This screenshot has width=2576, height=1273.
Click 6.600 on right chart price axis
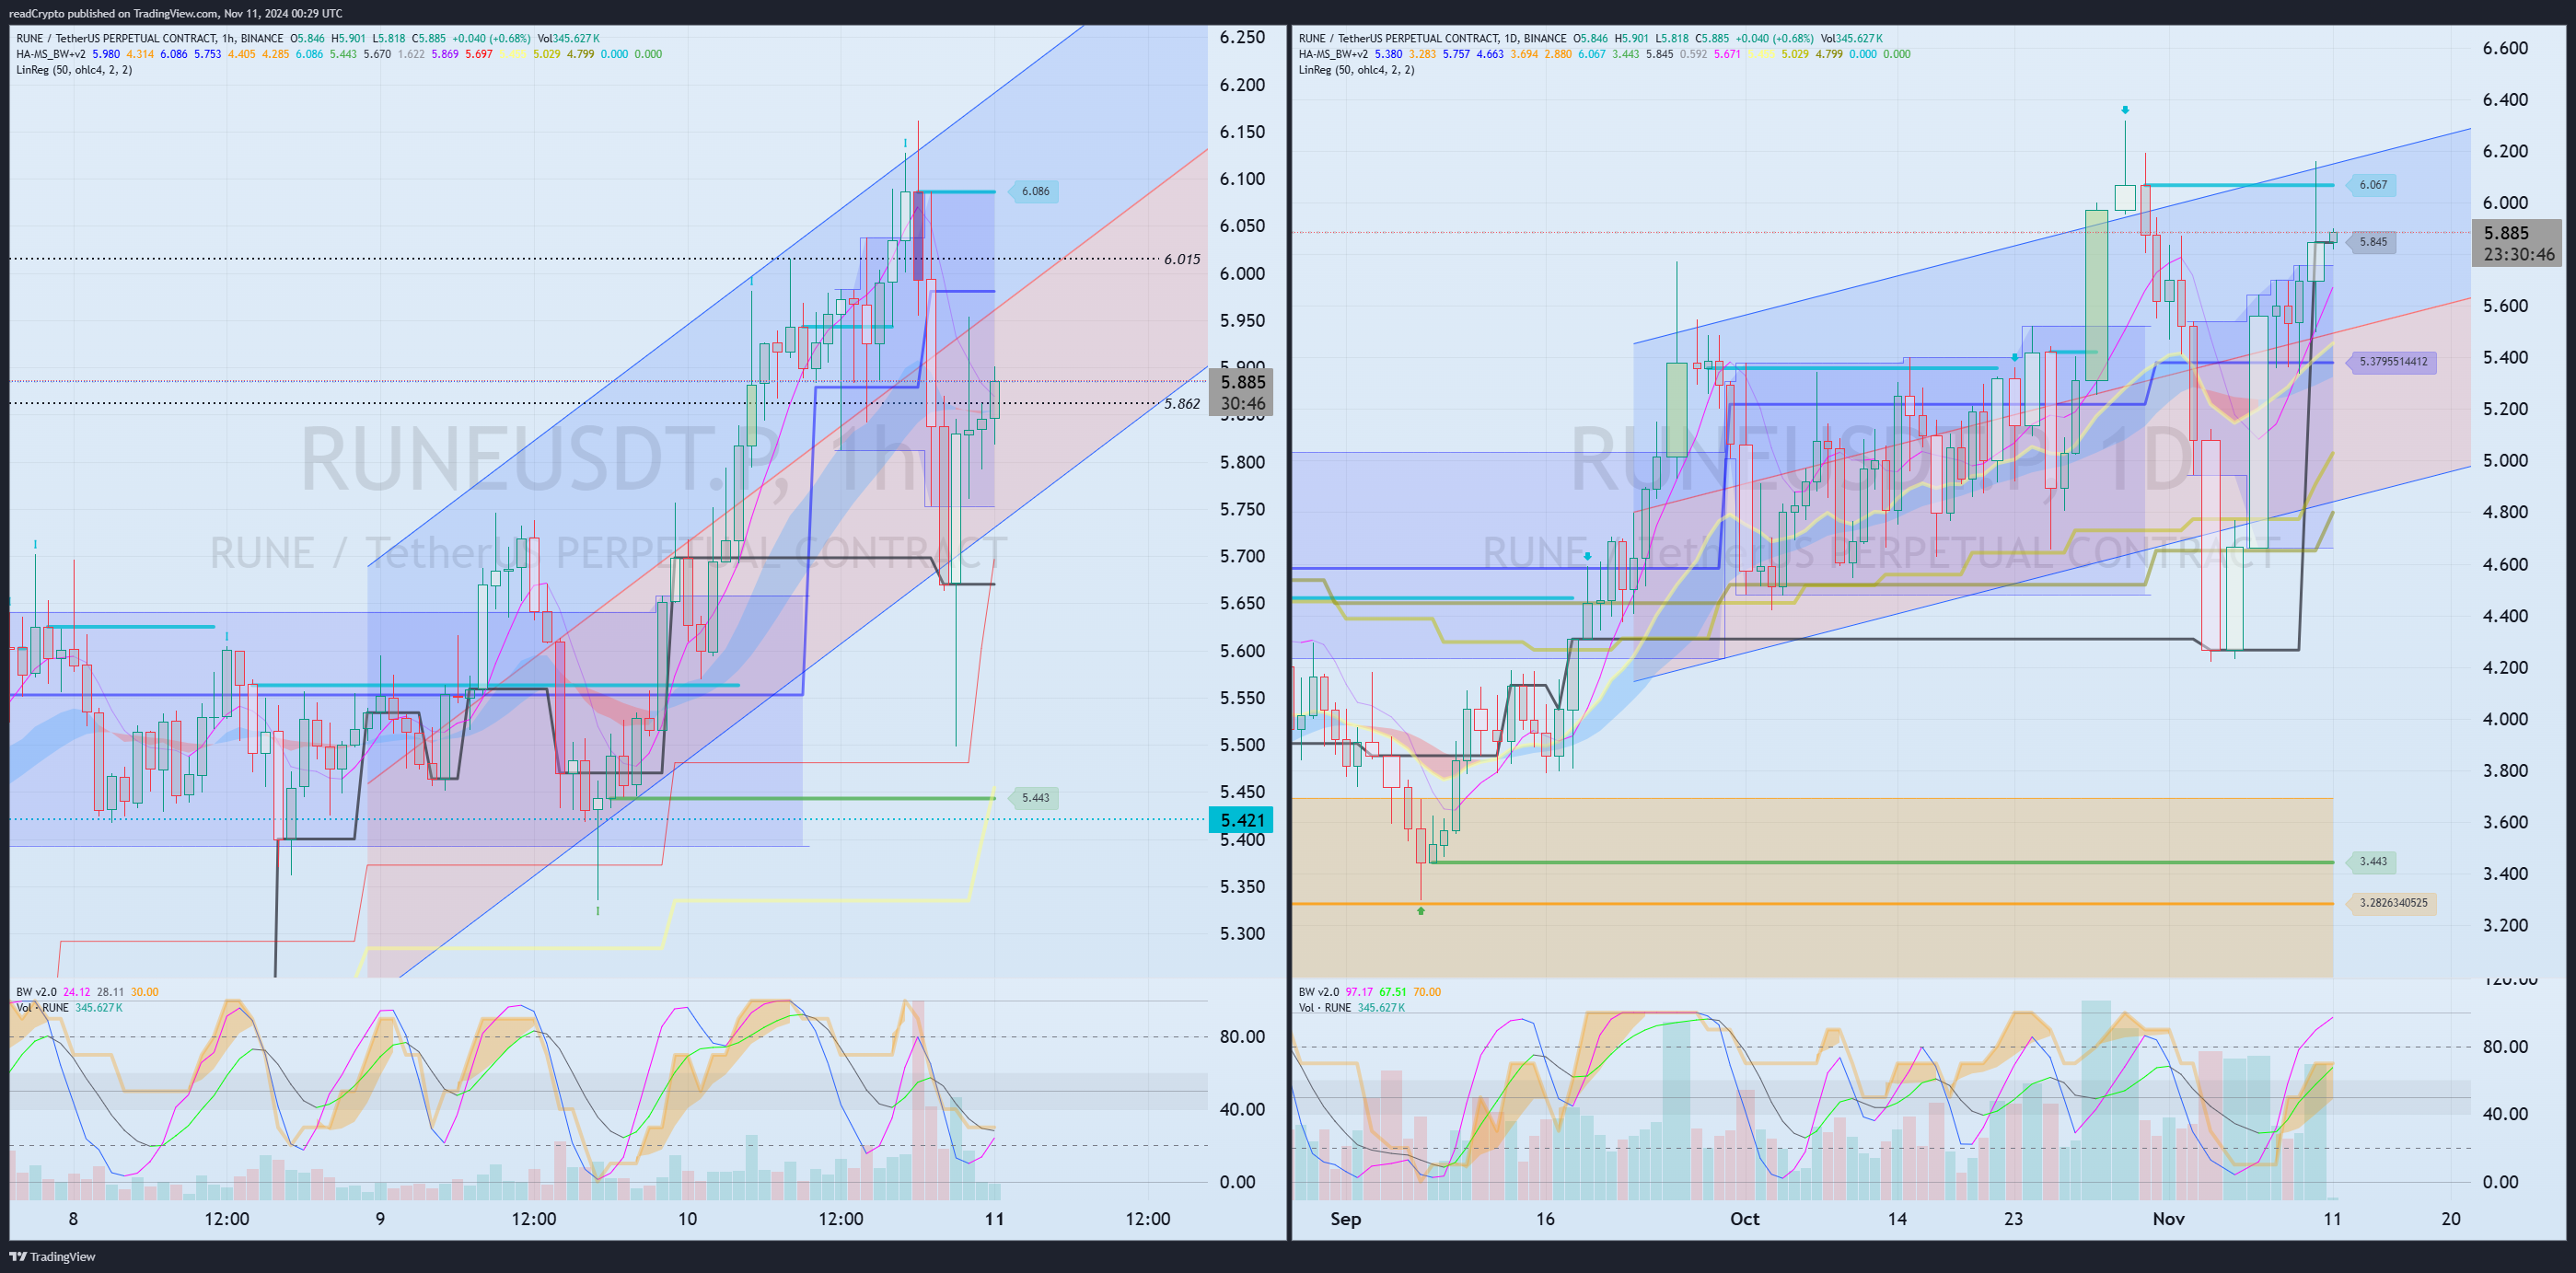(2505, 48)
